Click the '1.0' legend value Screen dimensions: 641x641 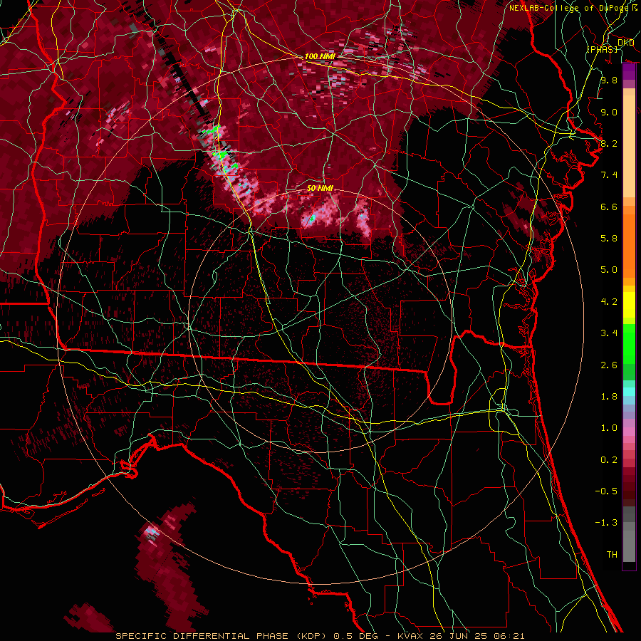point(609,428)
